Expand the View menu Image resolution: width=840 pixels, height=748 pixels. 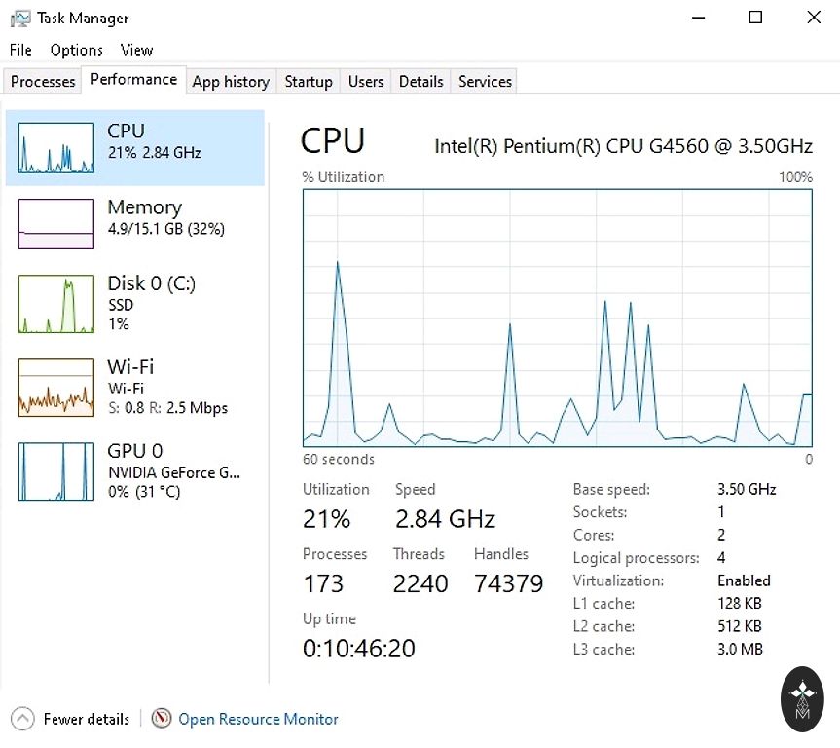click(x=137, y=50)
